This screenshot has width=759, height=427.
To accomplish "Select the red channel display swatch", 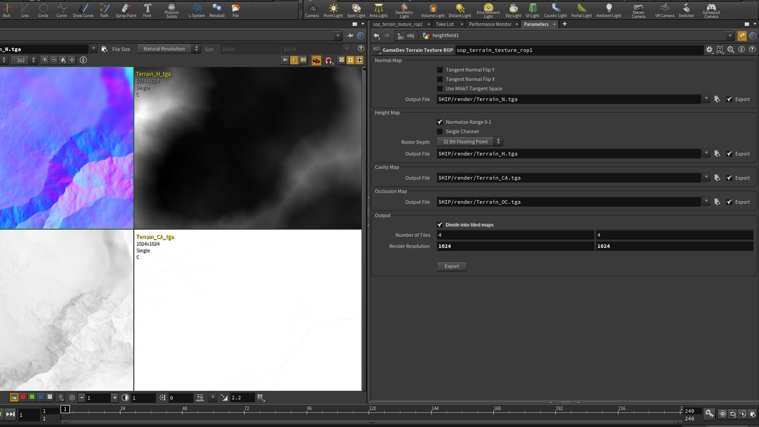I will pos(23,397).
